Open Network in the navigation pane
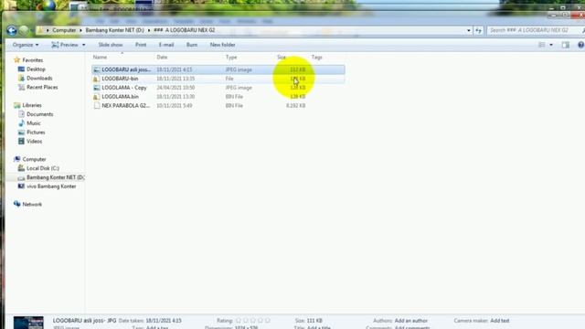Screen dimensions: 585x329 point(32,205)
